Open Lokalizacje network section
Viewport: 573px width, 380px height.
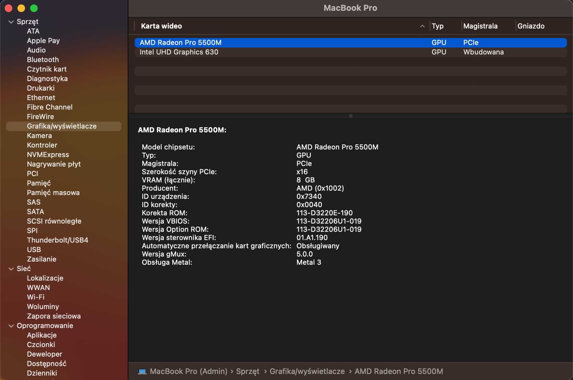[x=45, y=278]
